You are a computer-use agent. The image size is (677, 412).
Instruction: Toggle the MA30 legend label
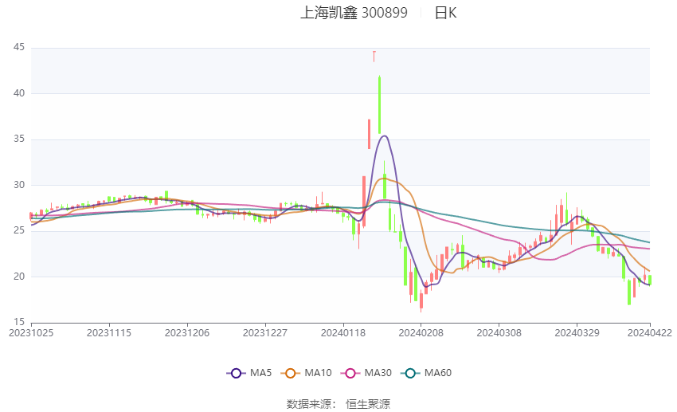pyautogui.click(x=378, y=373)
